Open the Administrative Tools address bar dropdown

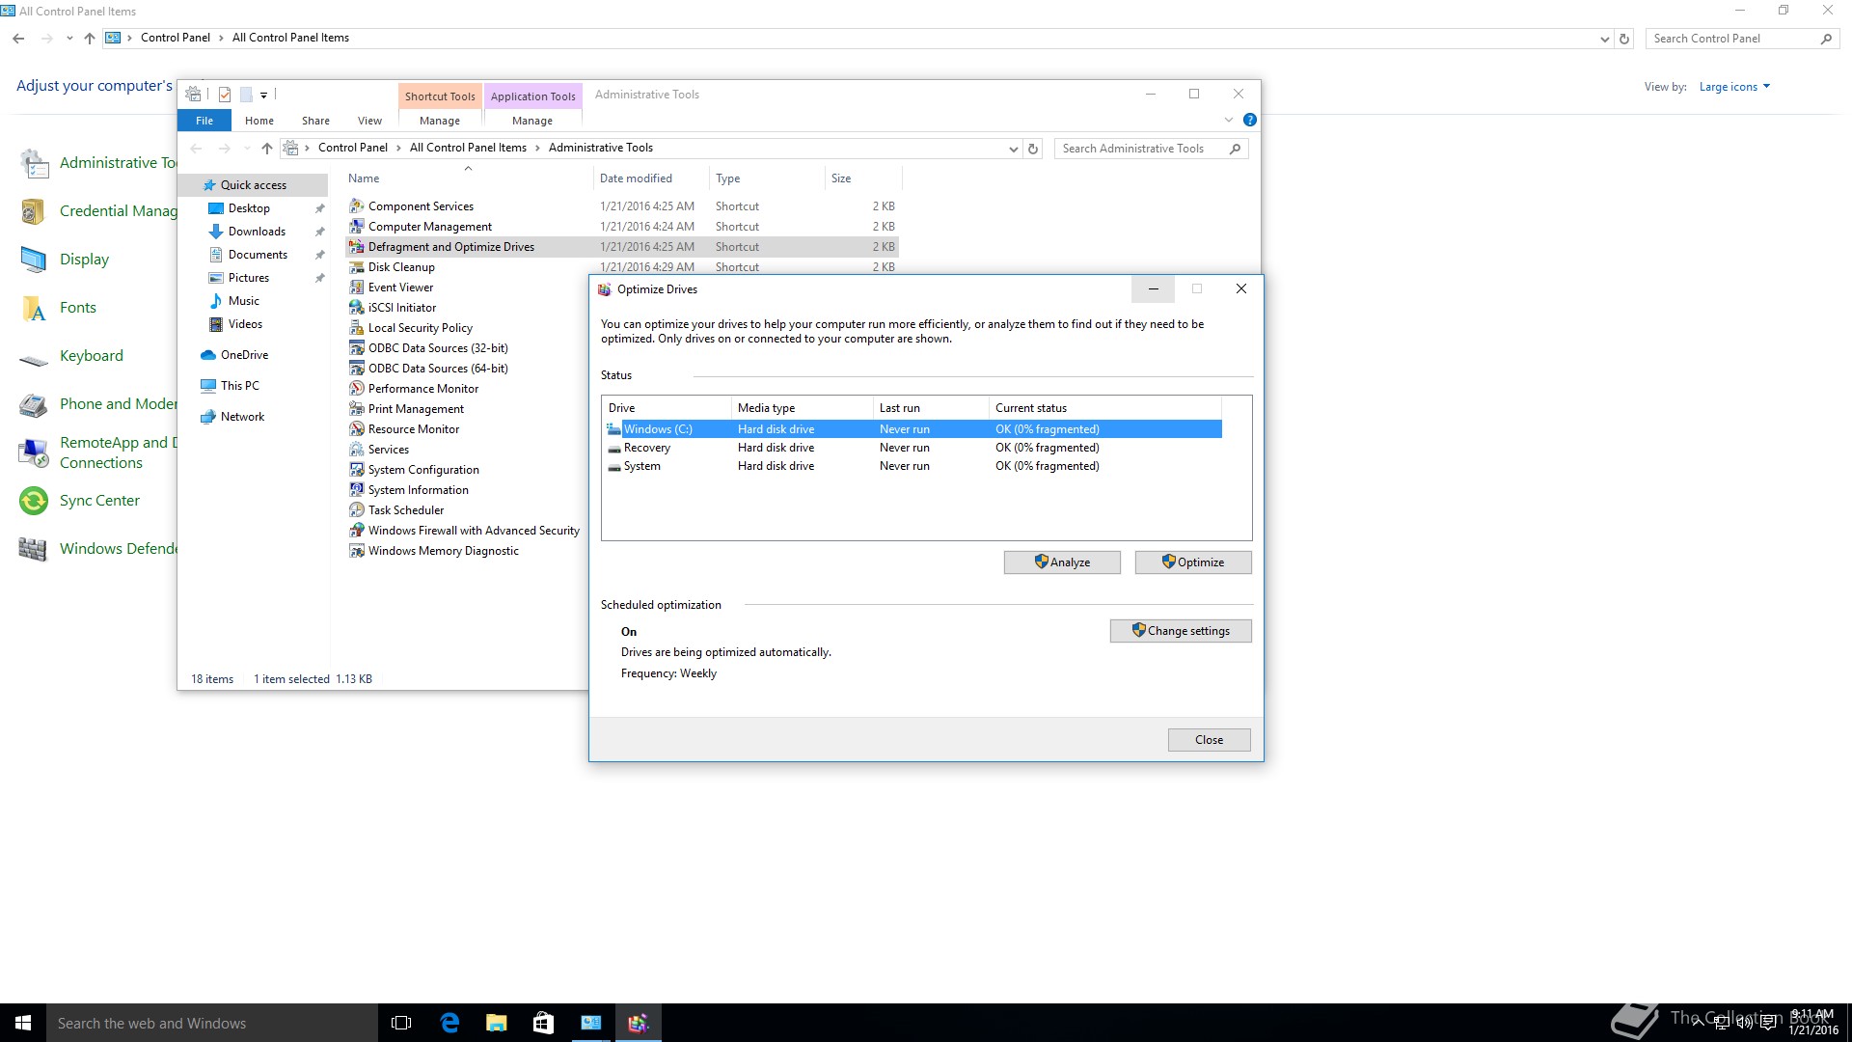(x=1013, y=149)
